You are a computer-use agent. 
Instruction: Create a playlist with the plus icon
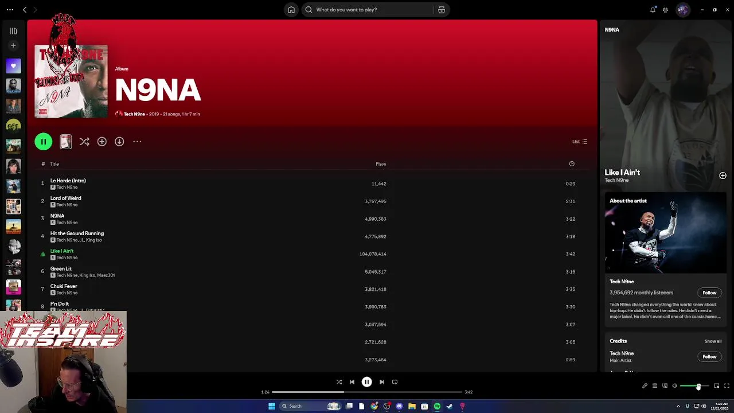(13, 45)
